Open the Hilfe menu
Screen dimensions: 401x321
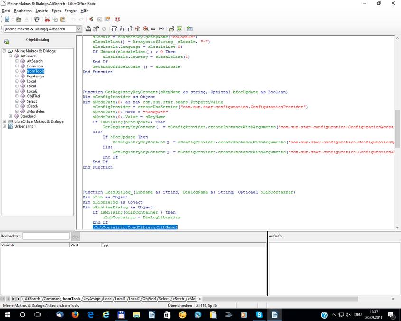tap(84, 11)
